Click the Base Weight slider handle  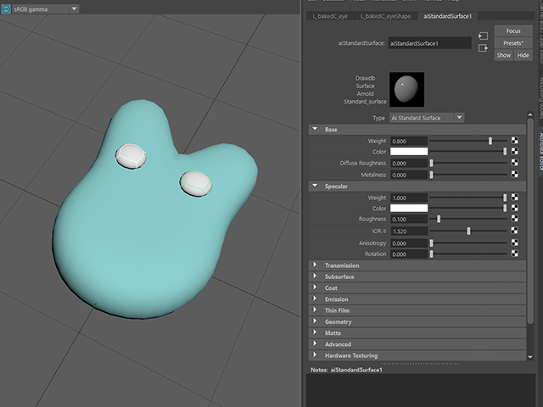point(490,141)
